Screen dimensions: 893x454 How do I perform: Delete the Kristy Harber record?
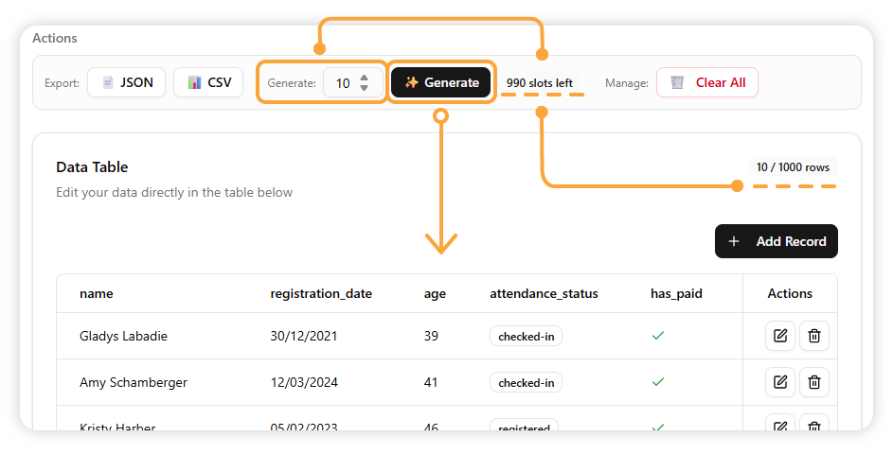[814, 427]
